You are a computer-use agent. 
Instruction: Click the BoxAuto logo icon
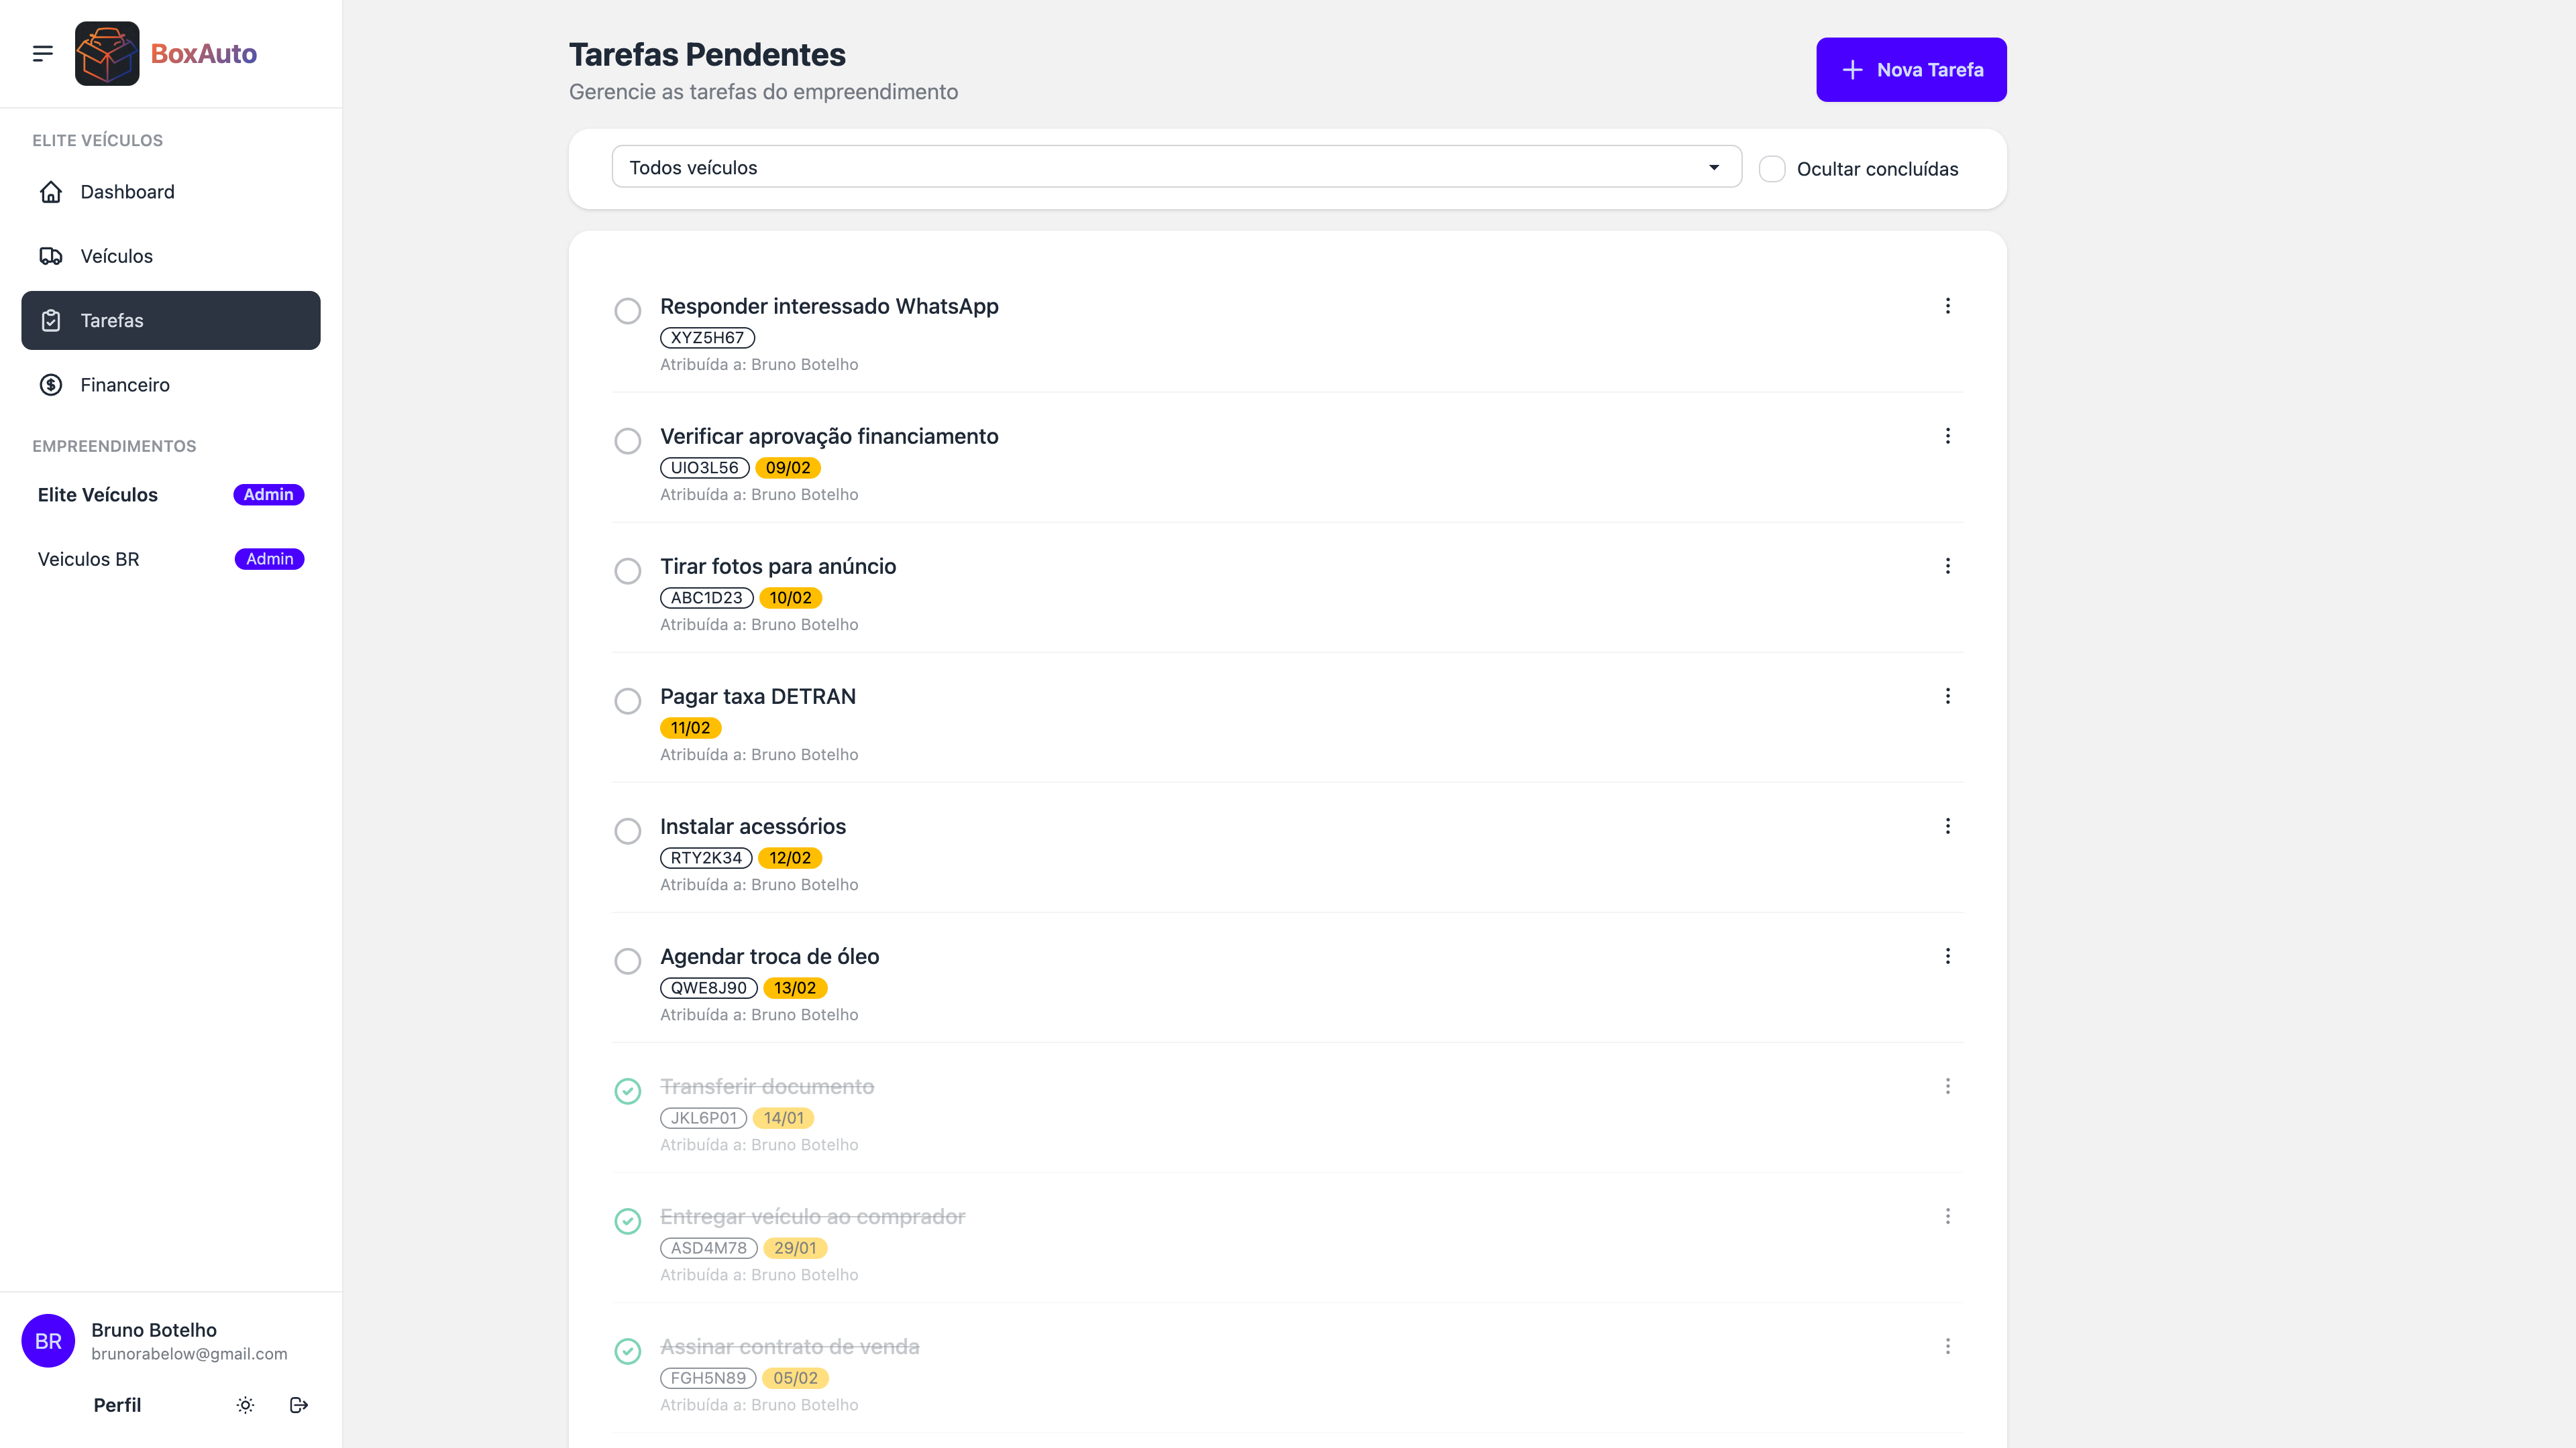[x=107, y=53]
